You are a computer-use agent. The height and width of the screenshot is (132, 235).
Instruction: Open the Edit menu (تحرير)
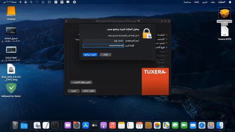tap(205, 2)
